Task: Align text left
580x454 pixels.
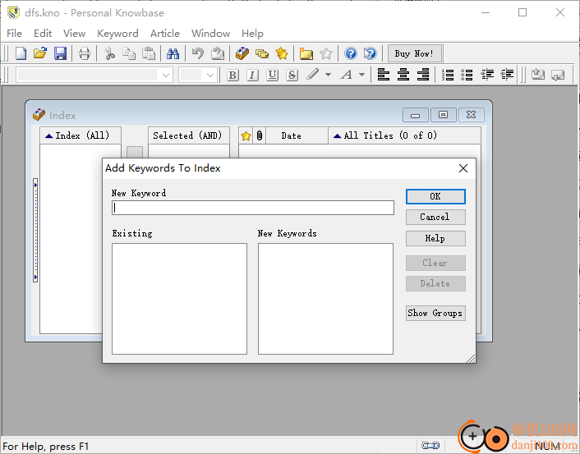Action: (383, 75)
